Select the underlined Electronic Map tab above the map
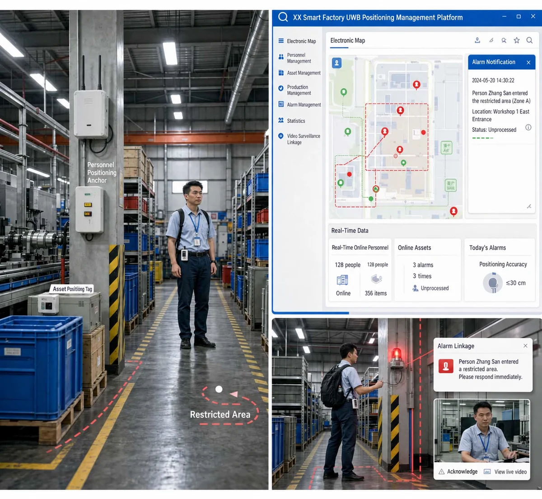Screen dimensions: 542x499 point(348,41)
